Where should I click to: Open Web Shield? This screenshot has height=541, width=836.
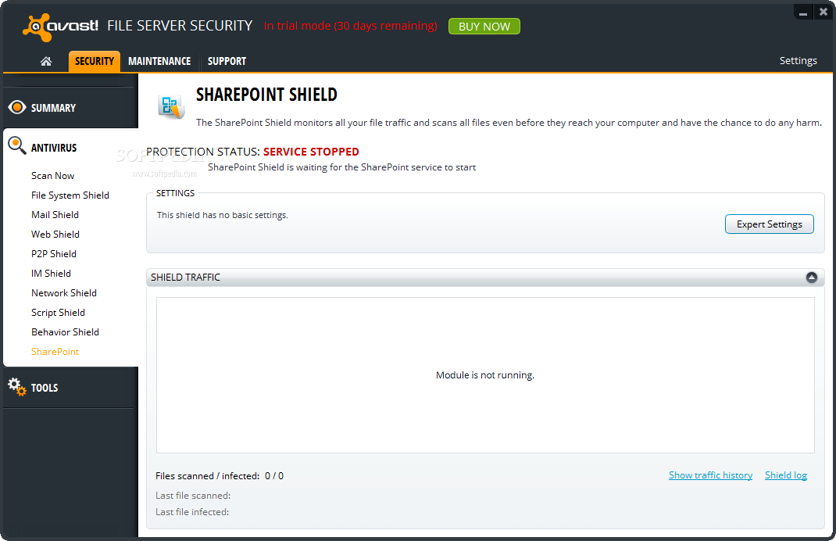pyautogui.click(x=55, y=235)
